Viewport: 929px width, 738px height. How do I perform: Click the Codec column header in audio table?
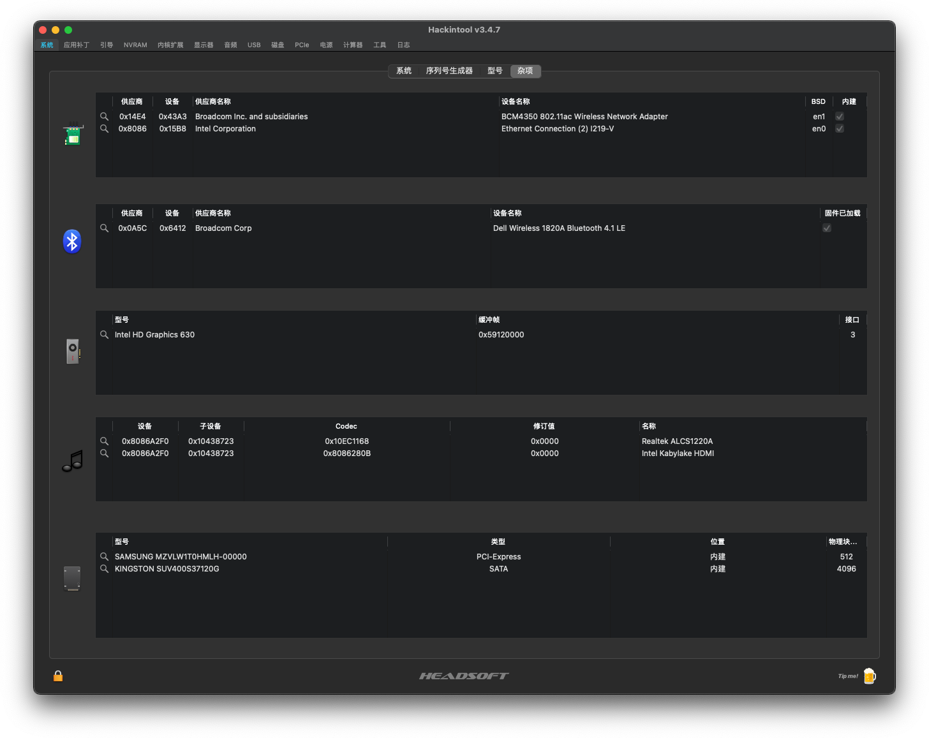(x=346, y=426)
